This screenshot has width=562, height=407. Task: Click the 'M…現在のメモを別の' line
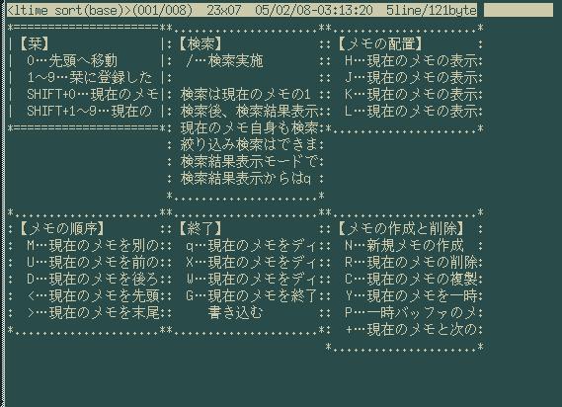click(x=93, y=246)
